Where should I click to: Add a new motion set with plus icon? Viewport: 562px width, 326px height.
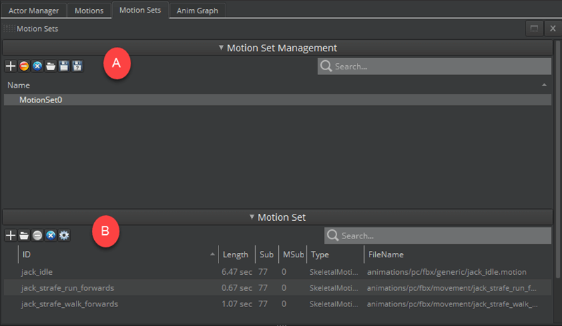coord(11,66)
